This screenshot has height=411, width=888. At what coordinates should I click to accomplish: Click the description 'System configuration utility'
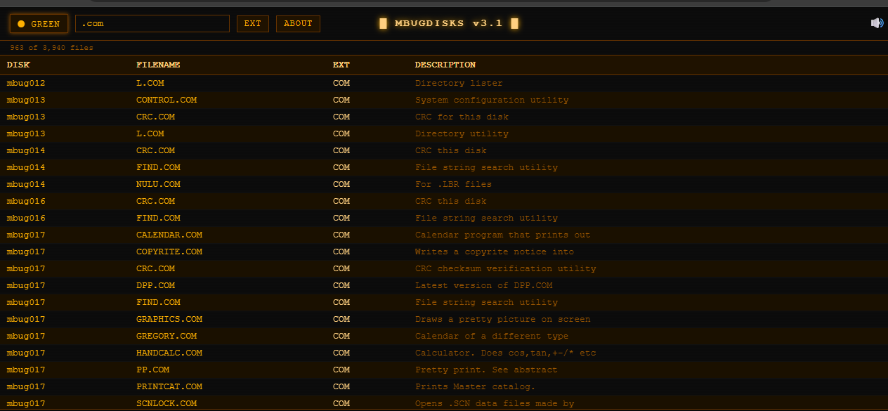click(492, 100)
